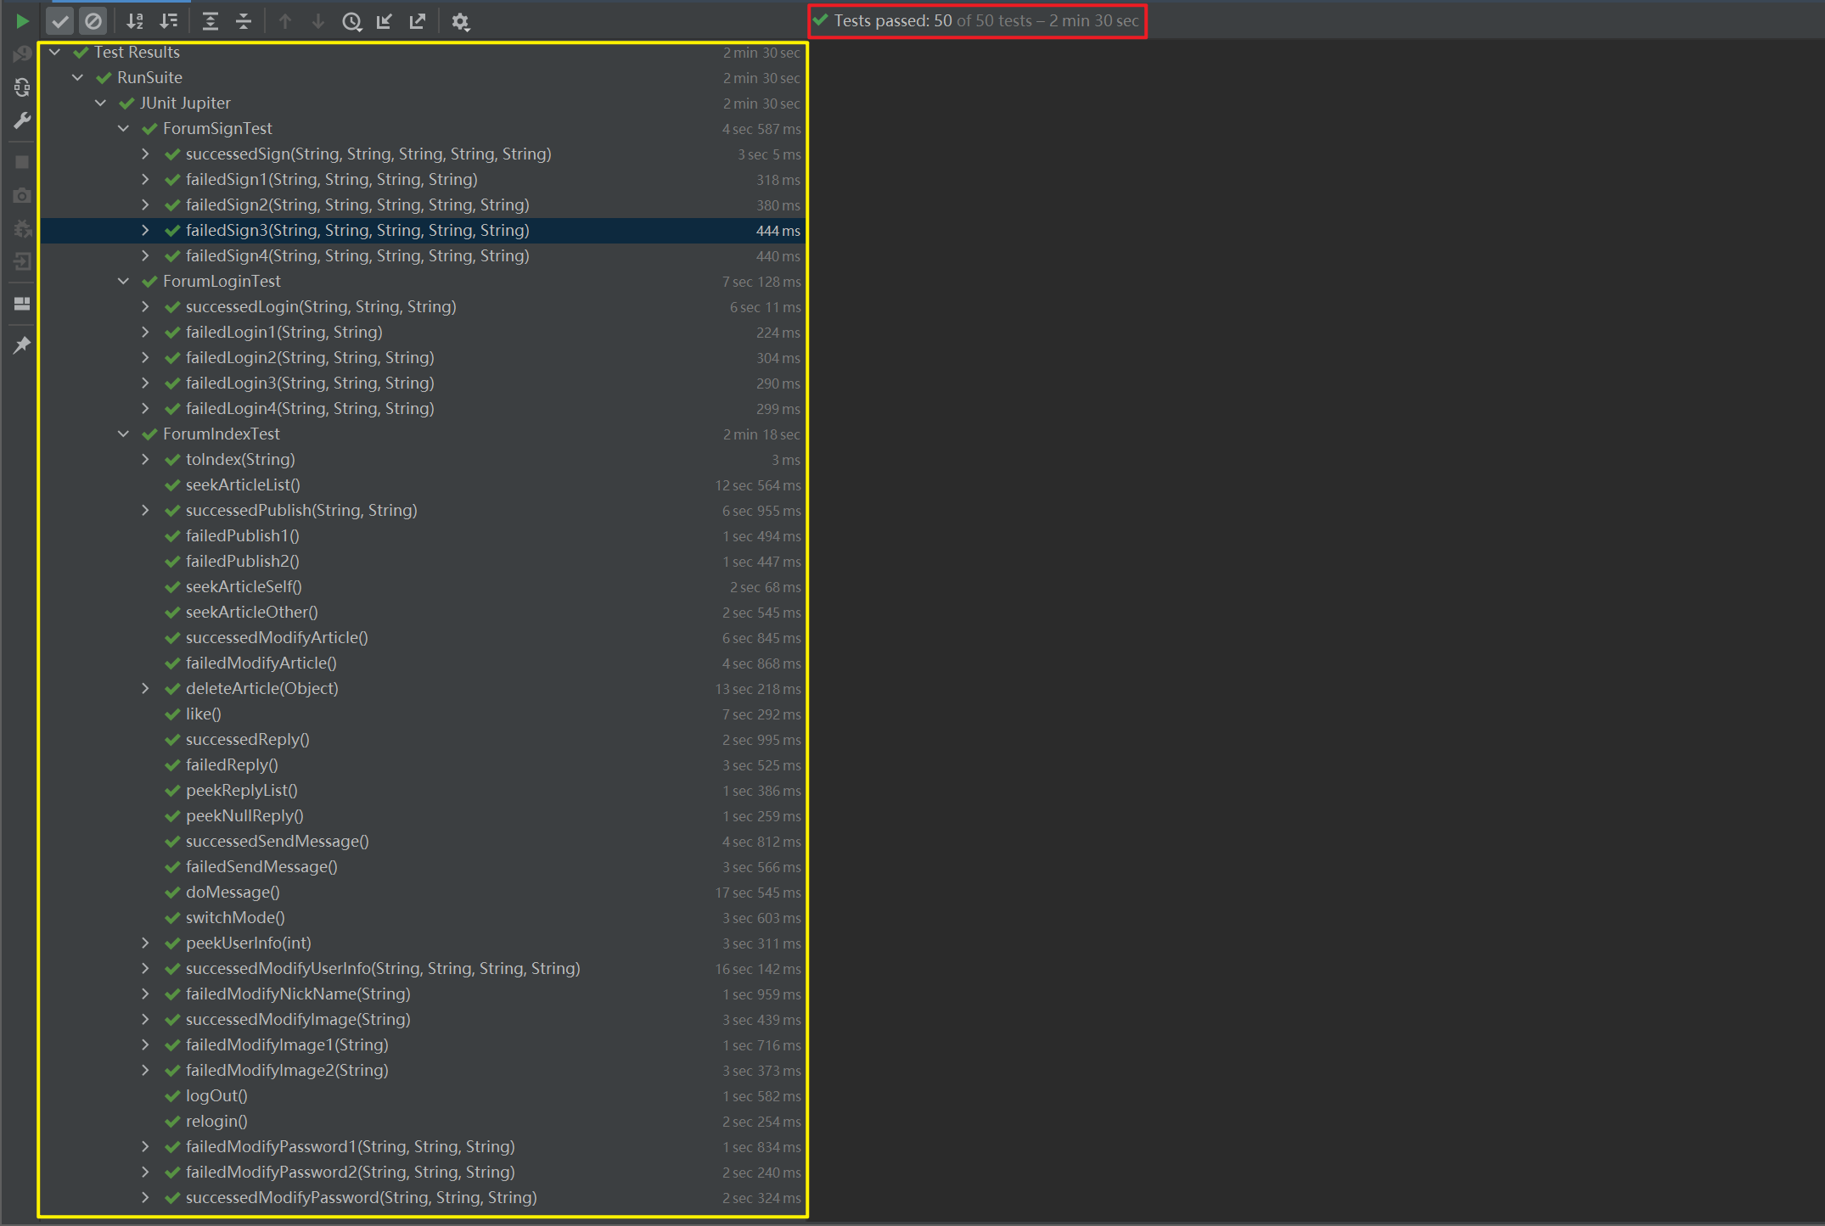
Task: Click the Dump Threads camera icon
Action: click(22, 195)
